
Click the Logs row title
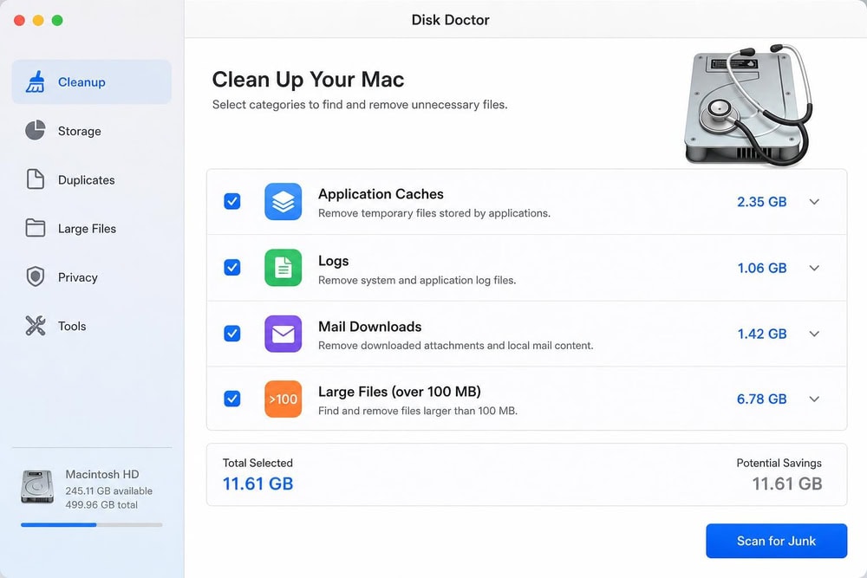334,261
